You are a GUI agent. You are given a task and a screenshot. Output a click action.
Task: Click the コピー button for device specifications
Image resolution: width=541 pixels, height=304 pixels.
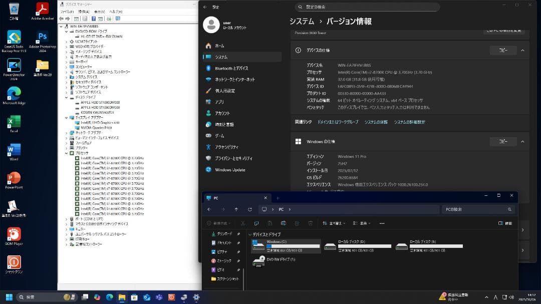coord(503,50)
